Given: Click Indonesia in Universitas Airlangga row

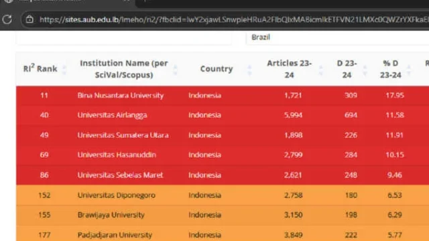Looking at the screenshot, I should tap(204, 115).
